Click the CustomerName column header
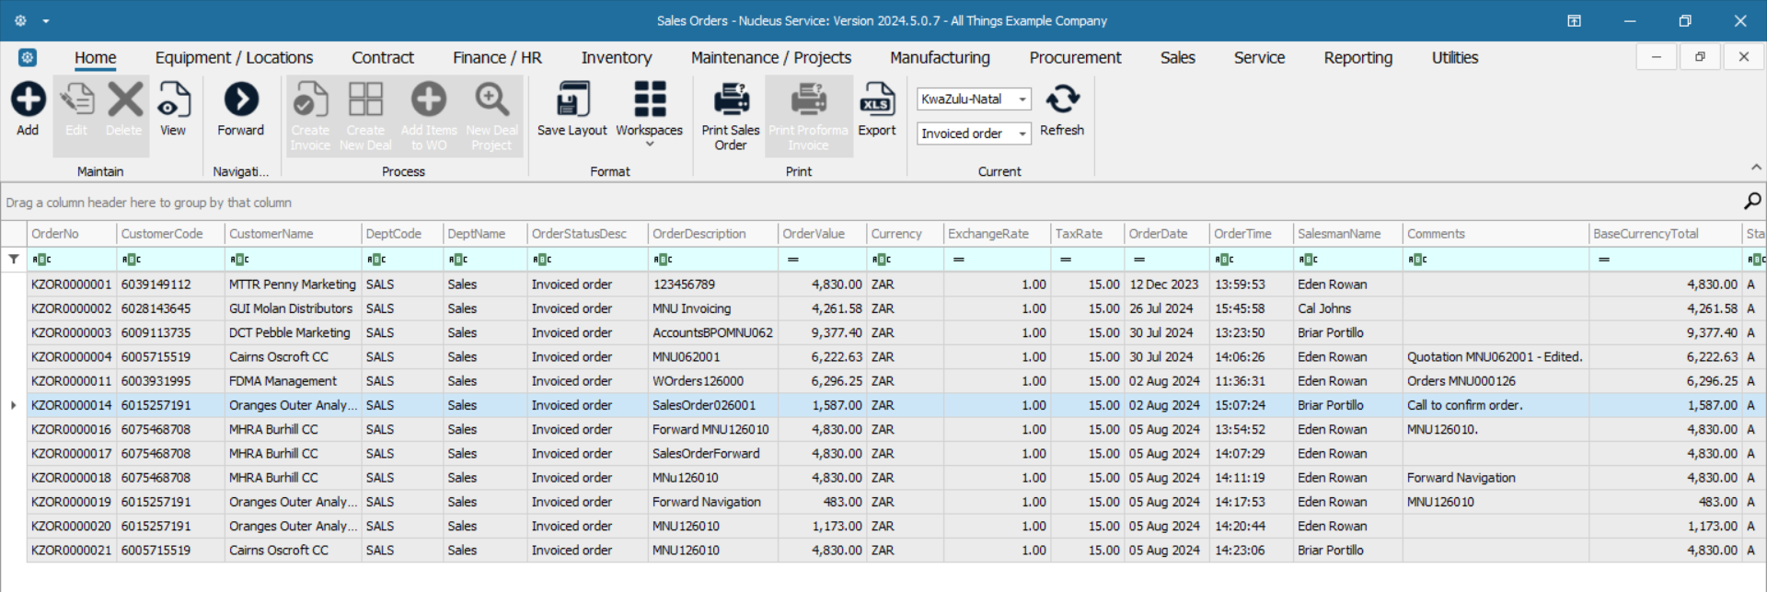The image size is (1767, 592). click(271, 234)
